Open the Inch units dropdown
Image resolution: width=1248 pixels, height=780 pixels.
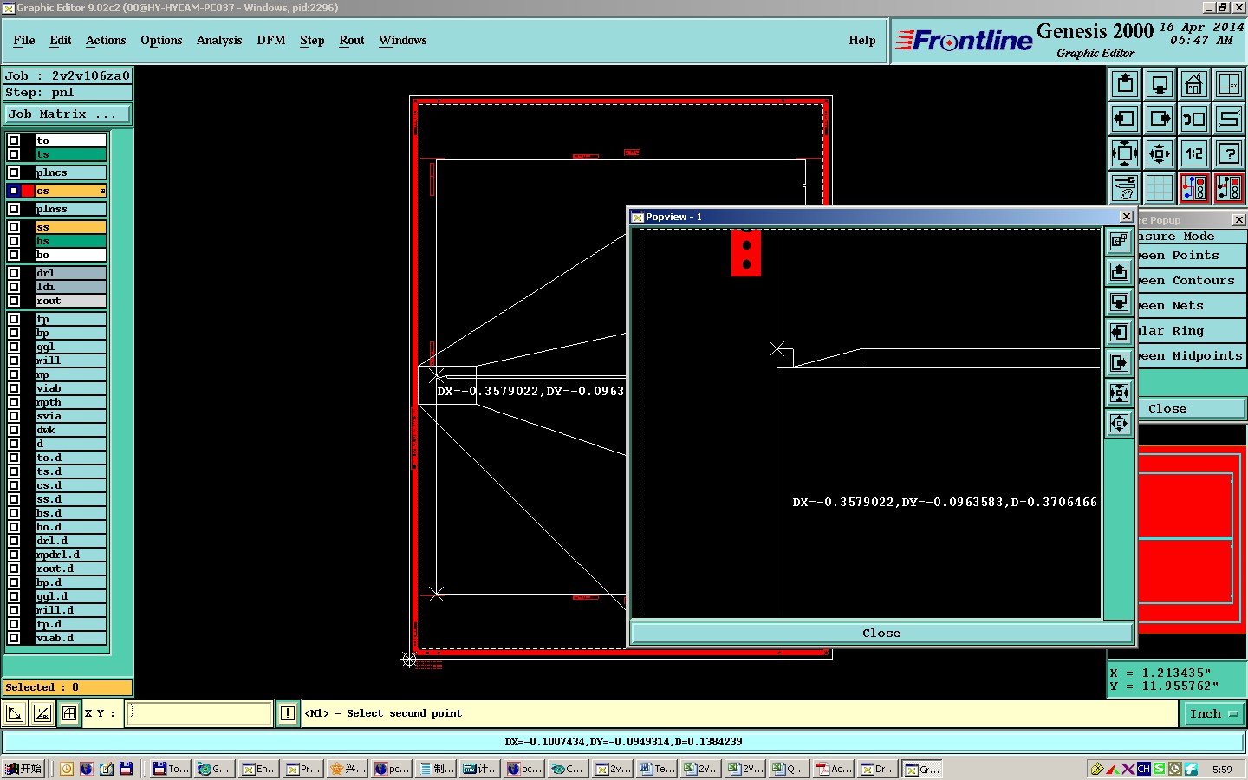(1213, 713)
